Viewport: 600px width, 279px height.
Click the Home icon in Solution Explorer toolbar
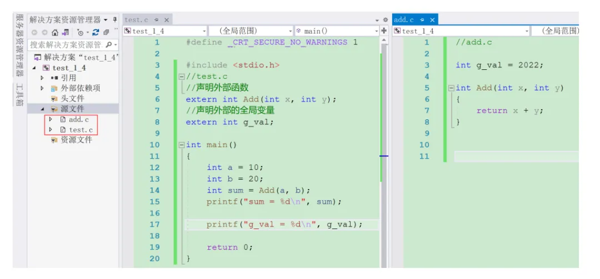(56, 33)
